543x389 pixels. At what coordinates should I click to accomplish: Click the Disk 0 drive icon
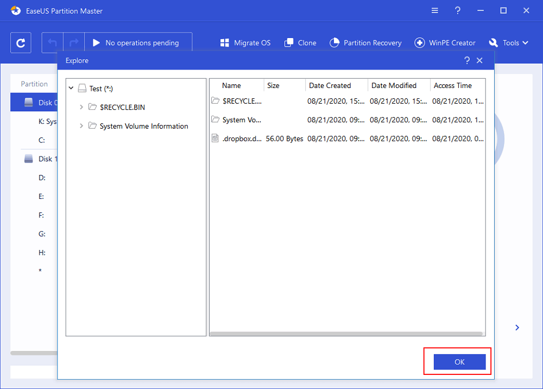[x=29, y=102]
